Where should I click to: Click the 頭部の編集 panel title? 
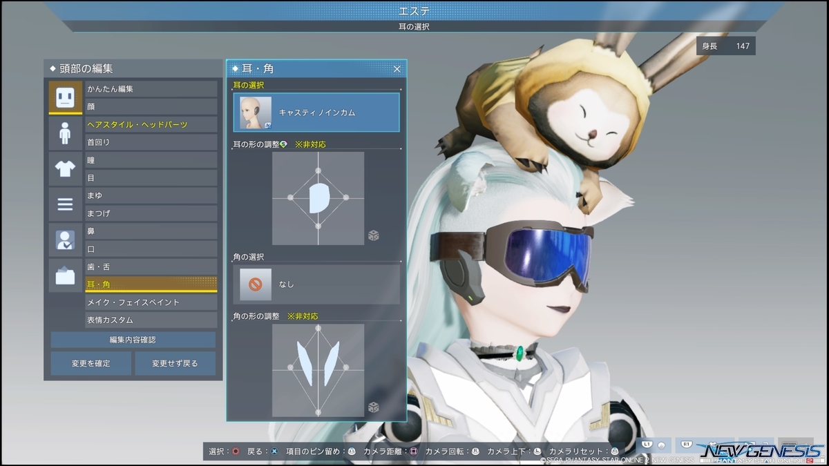click(86, 68)
